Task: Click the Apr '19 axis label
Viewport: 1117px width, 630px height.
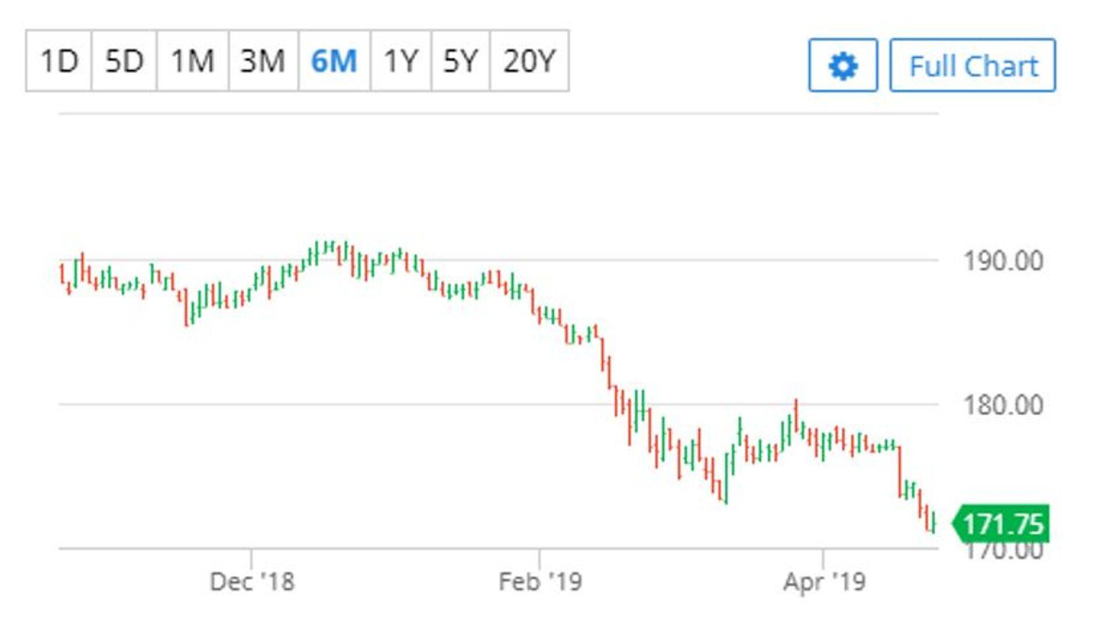Action: pyautogui.click(x=824, y=582)
